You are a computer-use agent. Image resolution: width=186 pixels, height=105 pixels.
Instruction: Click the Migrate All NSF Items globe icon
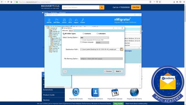pos(134,92)
